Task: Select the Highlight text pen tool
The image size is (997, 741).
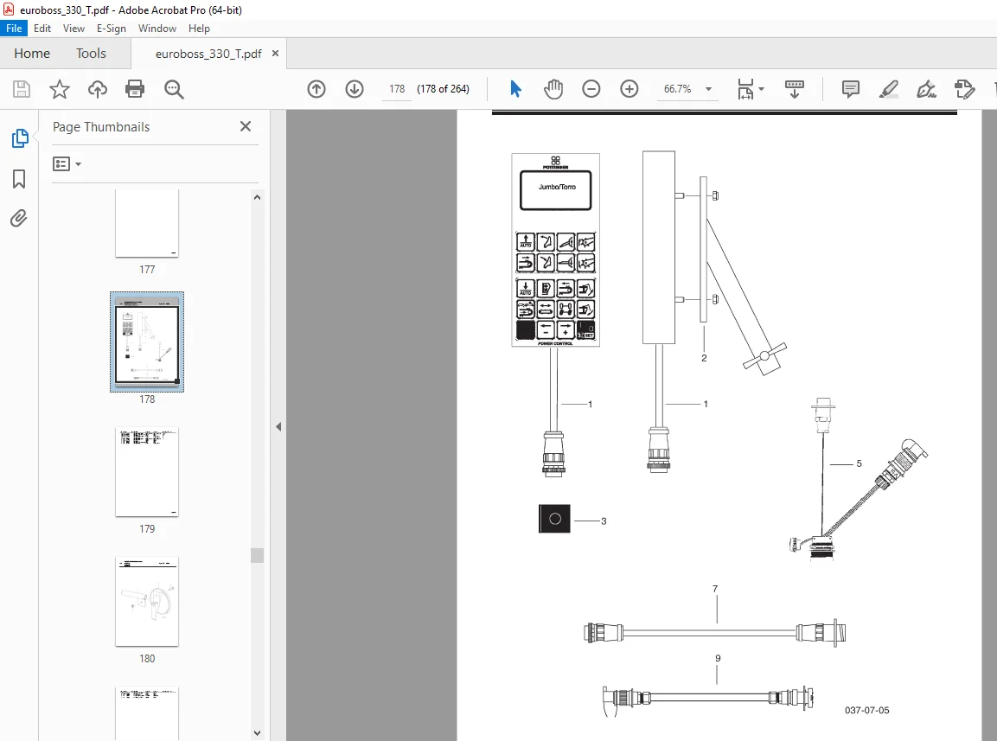Action: pyautogui.click(x=888, y=89)
